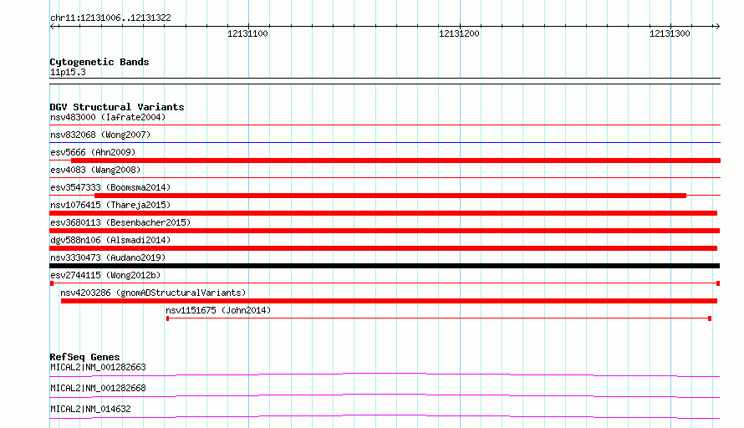The image size is (744, 428).
Task: Open gene MICAL2|NM_001282663 label
Action: [x=98, y=367]
